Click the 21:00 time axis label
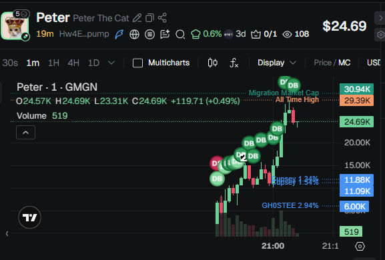This screenshot has width=385, height=260. click(273, 246)
